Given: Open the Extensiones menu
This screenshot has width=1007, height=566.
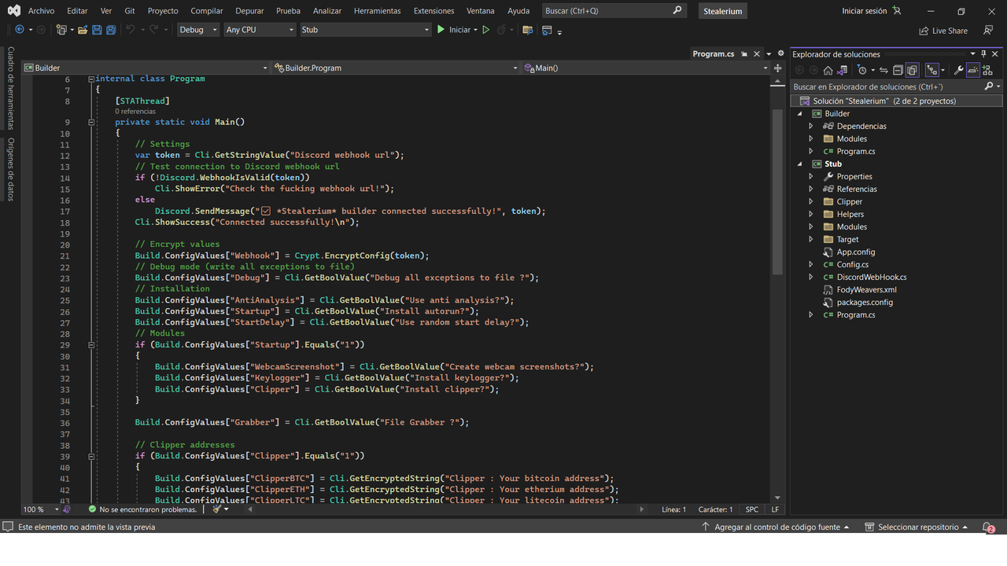Looking at the screenshot, I should tap(433, 11).
